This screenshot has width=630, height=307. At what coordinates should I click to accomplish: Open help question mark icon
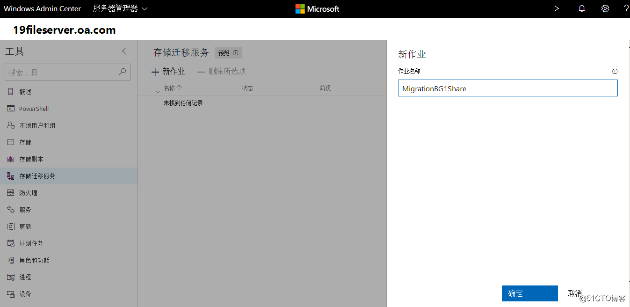[626, 8]
